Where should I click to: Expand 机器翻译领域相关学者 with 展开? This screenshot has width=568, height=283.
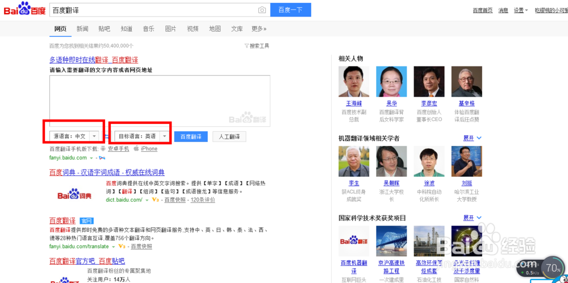[473, 138]
